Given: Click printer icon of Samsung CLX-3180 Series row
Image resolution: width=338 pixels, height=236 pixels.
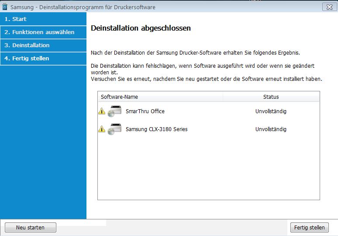Looking at the screenshot, I should pyautogui.click(x=114, y=129).
